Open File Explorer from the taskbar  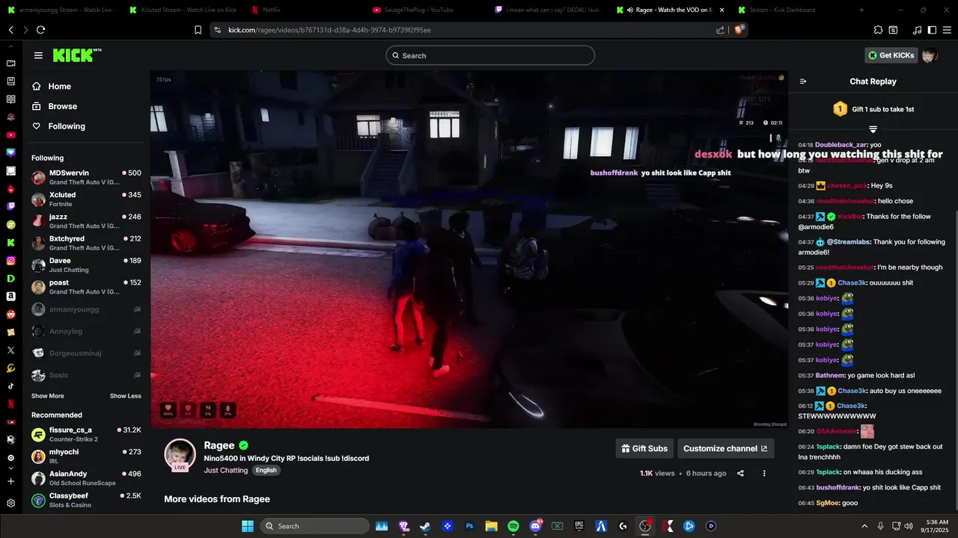point(492,526)
